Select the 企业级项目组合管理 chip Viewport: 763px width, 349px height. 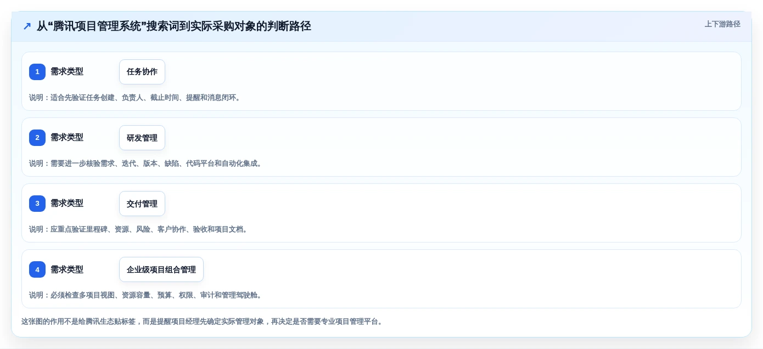click(161, 269)
